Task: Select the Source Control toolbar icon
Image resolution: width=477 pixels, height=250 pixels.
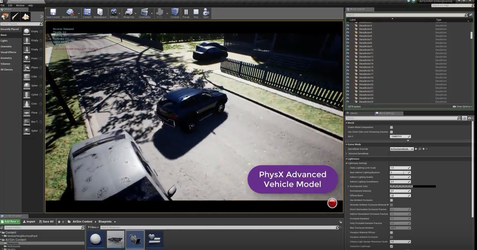Action: (x=69, y=12)
